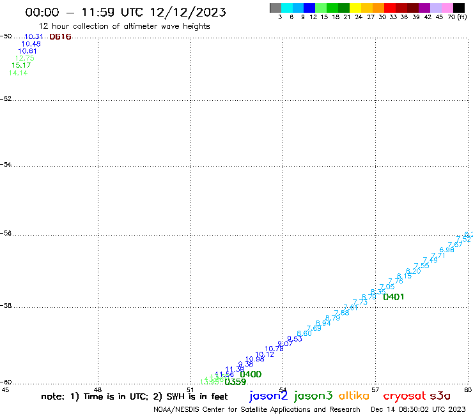Click the wave height value '9.53'
The height and width of the screenshot is (415, 473).
295,339
